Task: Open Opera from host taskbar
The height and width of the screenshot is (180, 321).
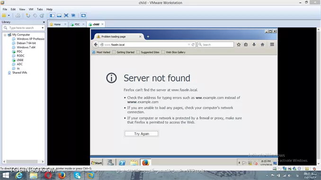Action: [48, 175]
